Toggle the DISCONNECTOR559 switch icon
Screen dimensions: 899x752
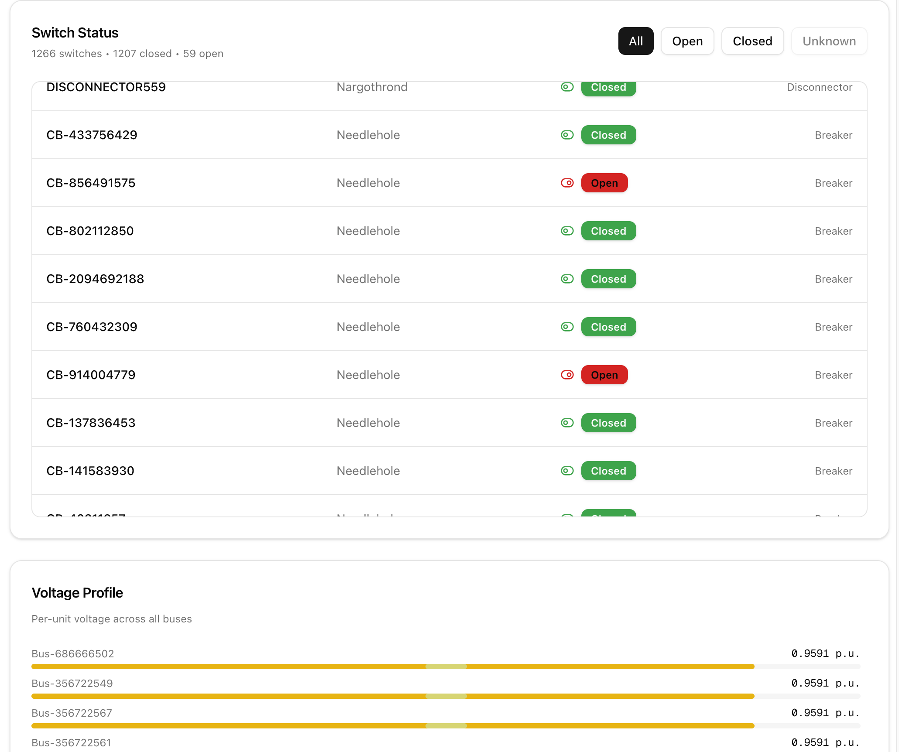tap(567, 87)
